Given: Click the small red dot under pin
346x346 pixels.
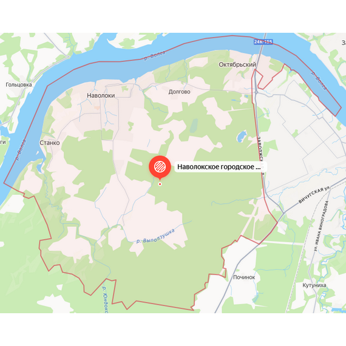Looking at the screenshot, I should [160, 184].
